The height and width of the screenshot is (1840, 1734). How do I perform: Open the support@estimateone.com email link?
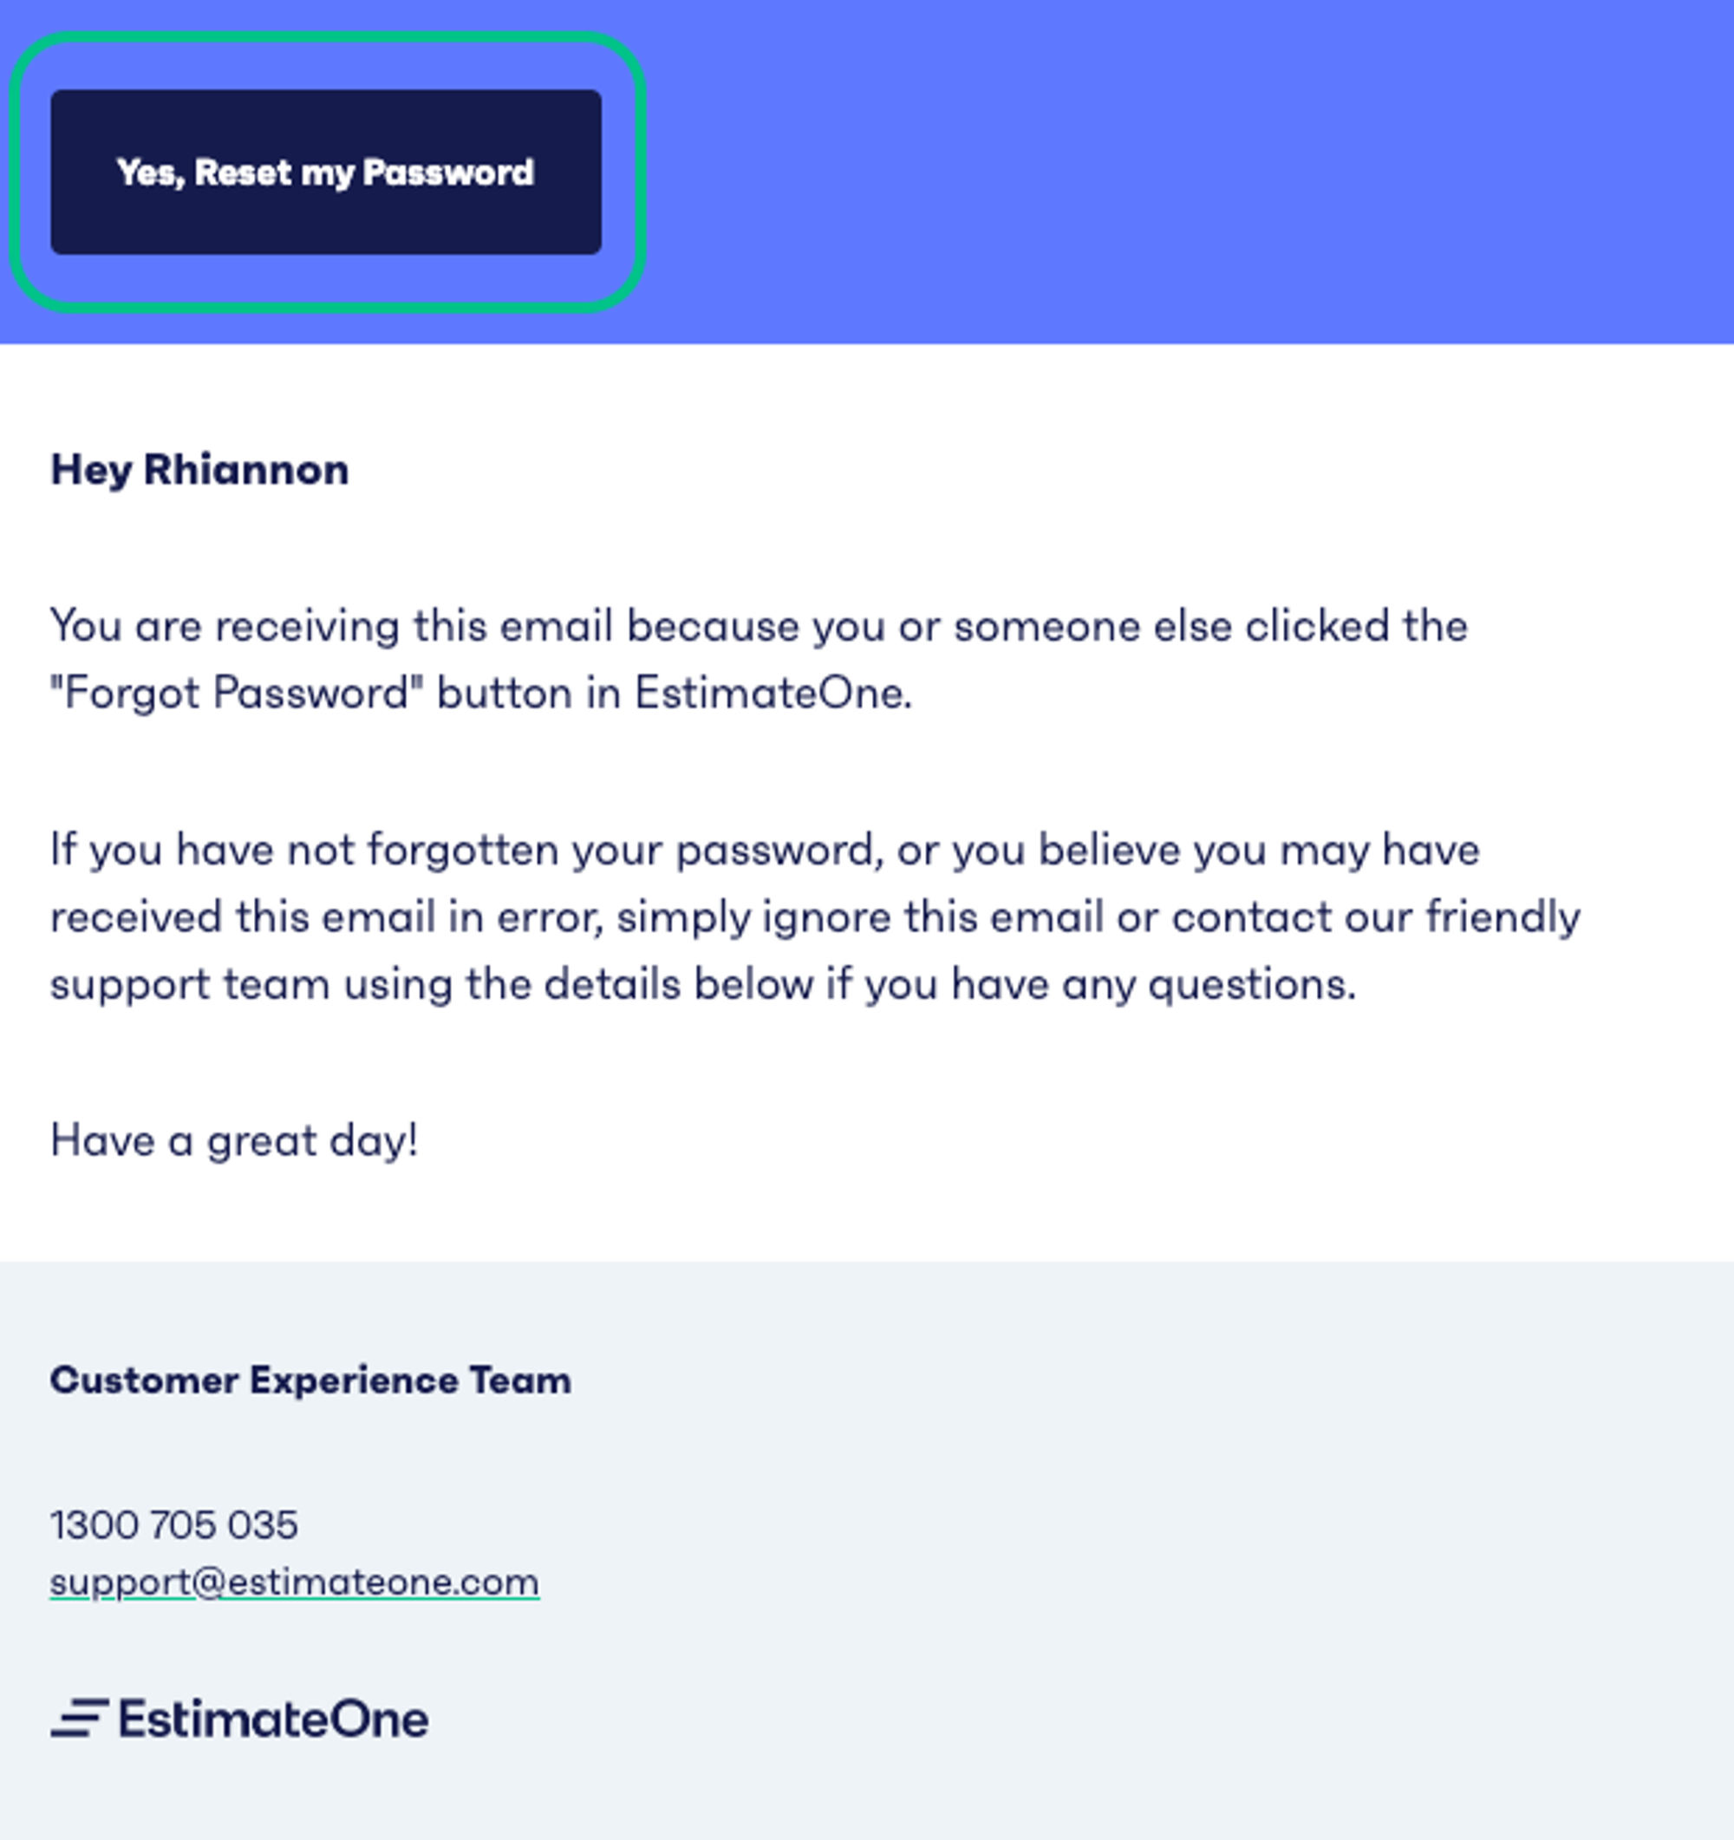(x=294, y=1582)
